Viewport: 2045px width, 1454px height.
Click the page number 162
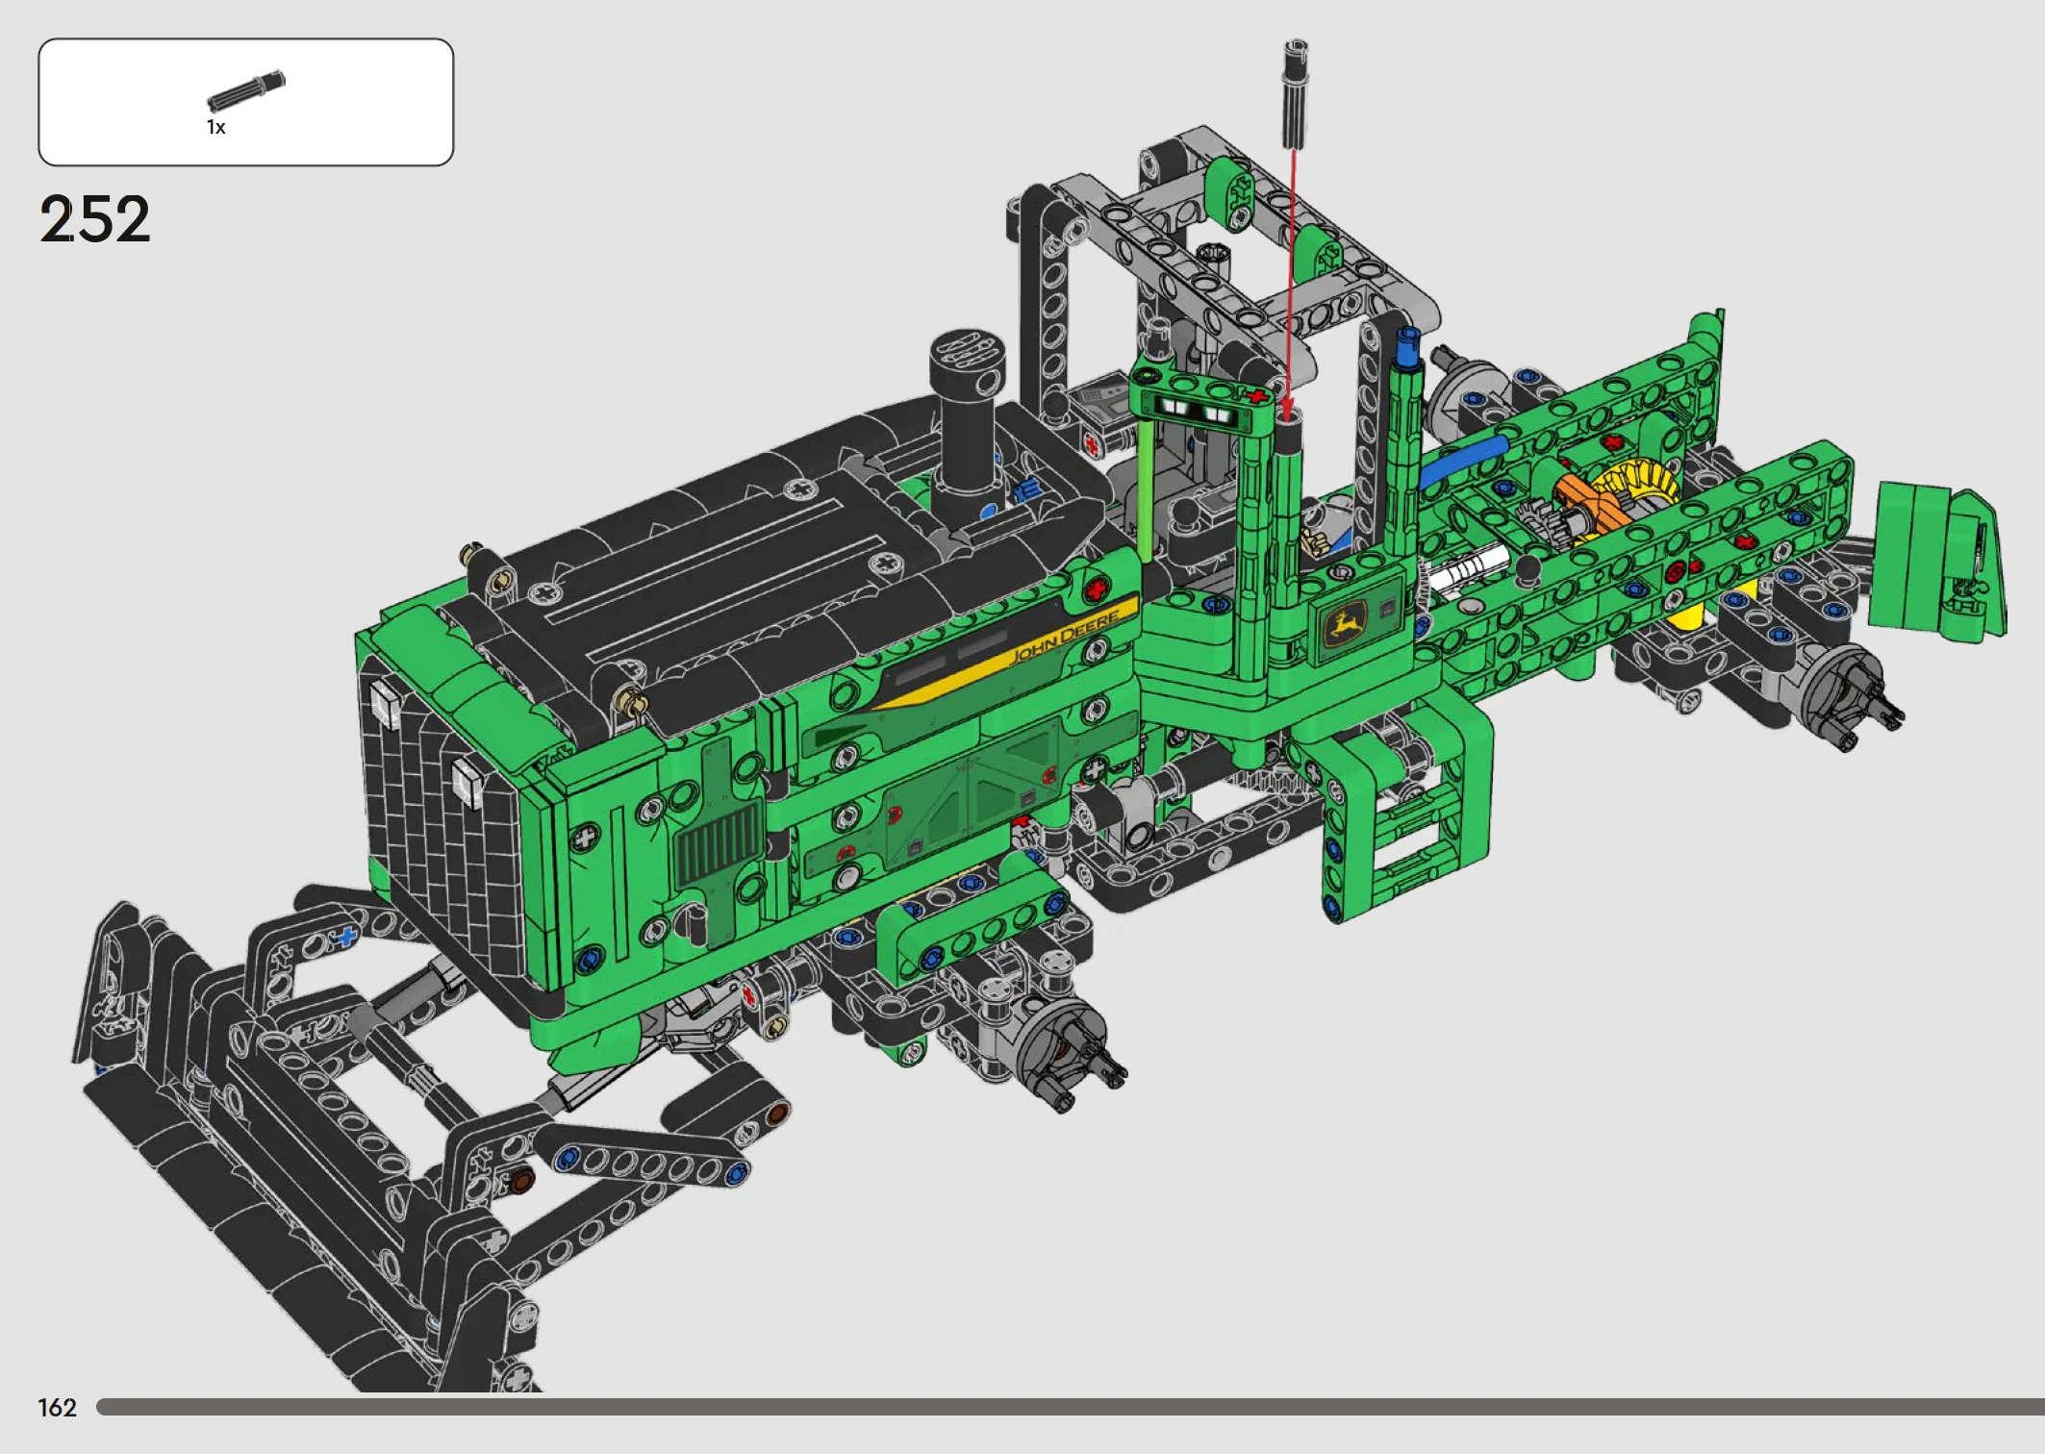click(x=57, y=1408)
